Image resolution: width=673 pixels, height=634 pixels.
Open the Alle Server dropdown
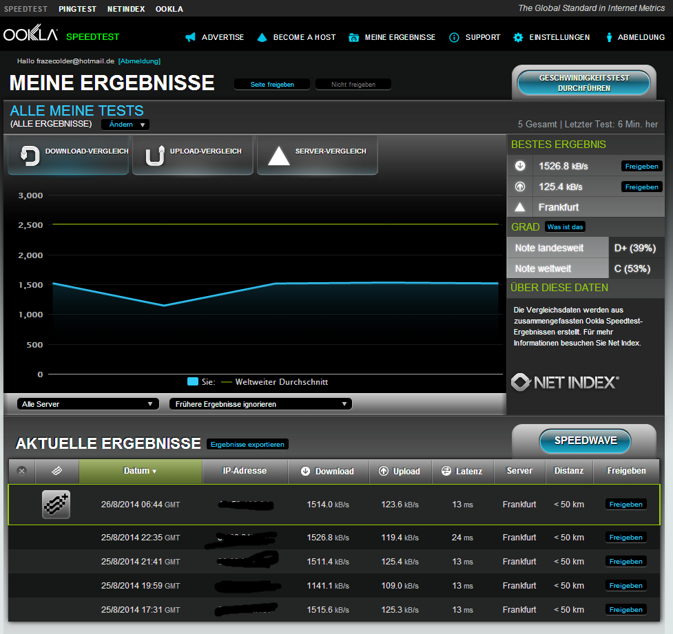(88, 404)
